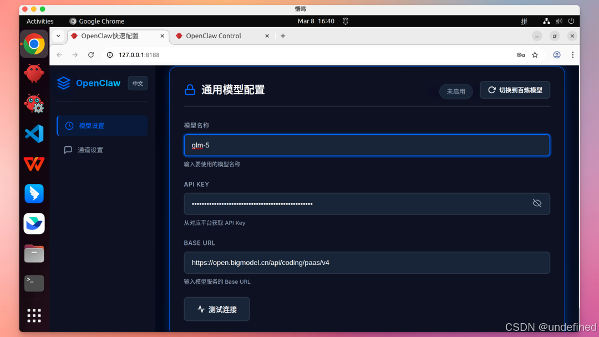
Task: Click the OpenClaw logo in the sidebar
Action: pos(63,83)
